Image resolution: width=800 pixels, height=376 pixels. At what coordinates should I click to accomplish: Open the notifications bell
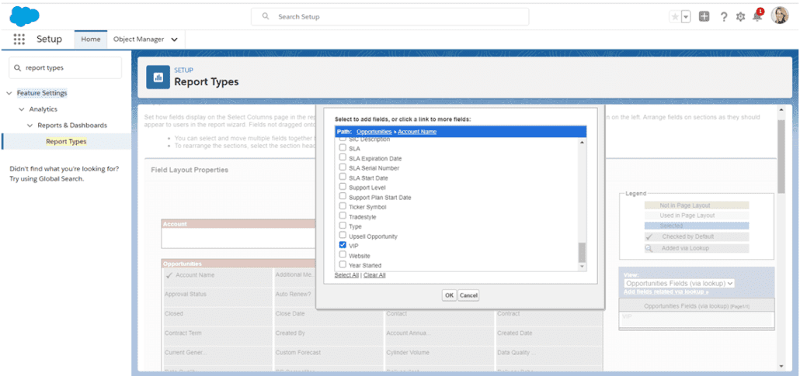pyautogui.click(x=757, y=16)
